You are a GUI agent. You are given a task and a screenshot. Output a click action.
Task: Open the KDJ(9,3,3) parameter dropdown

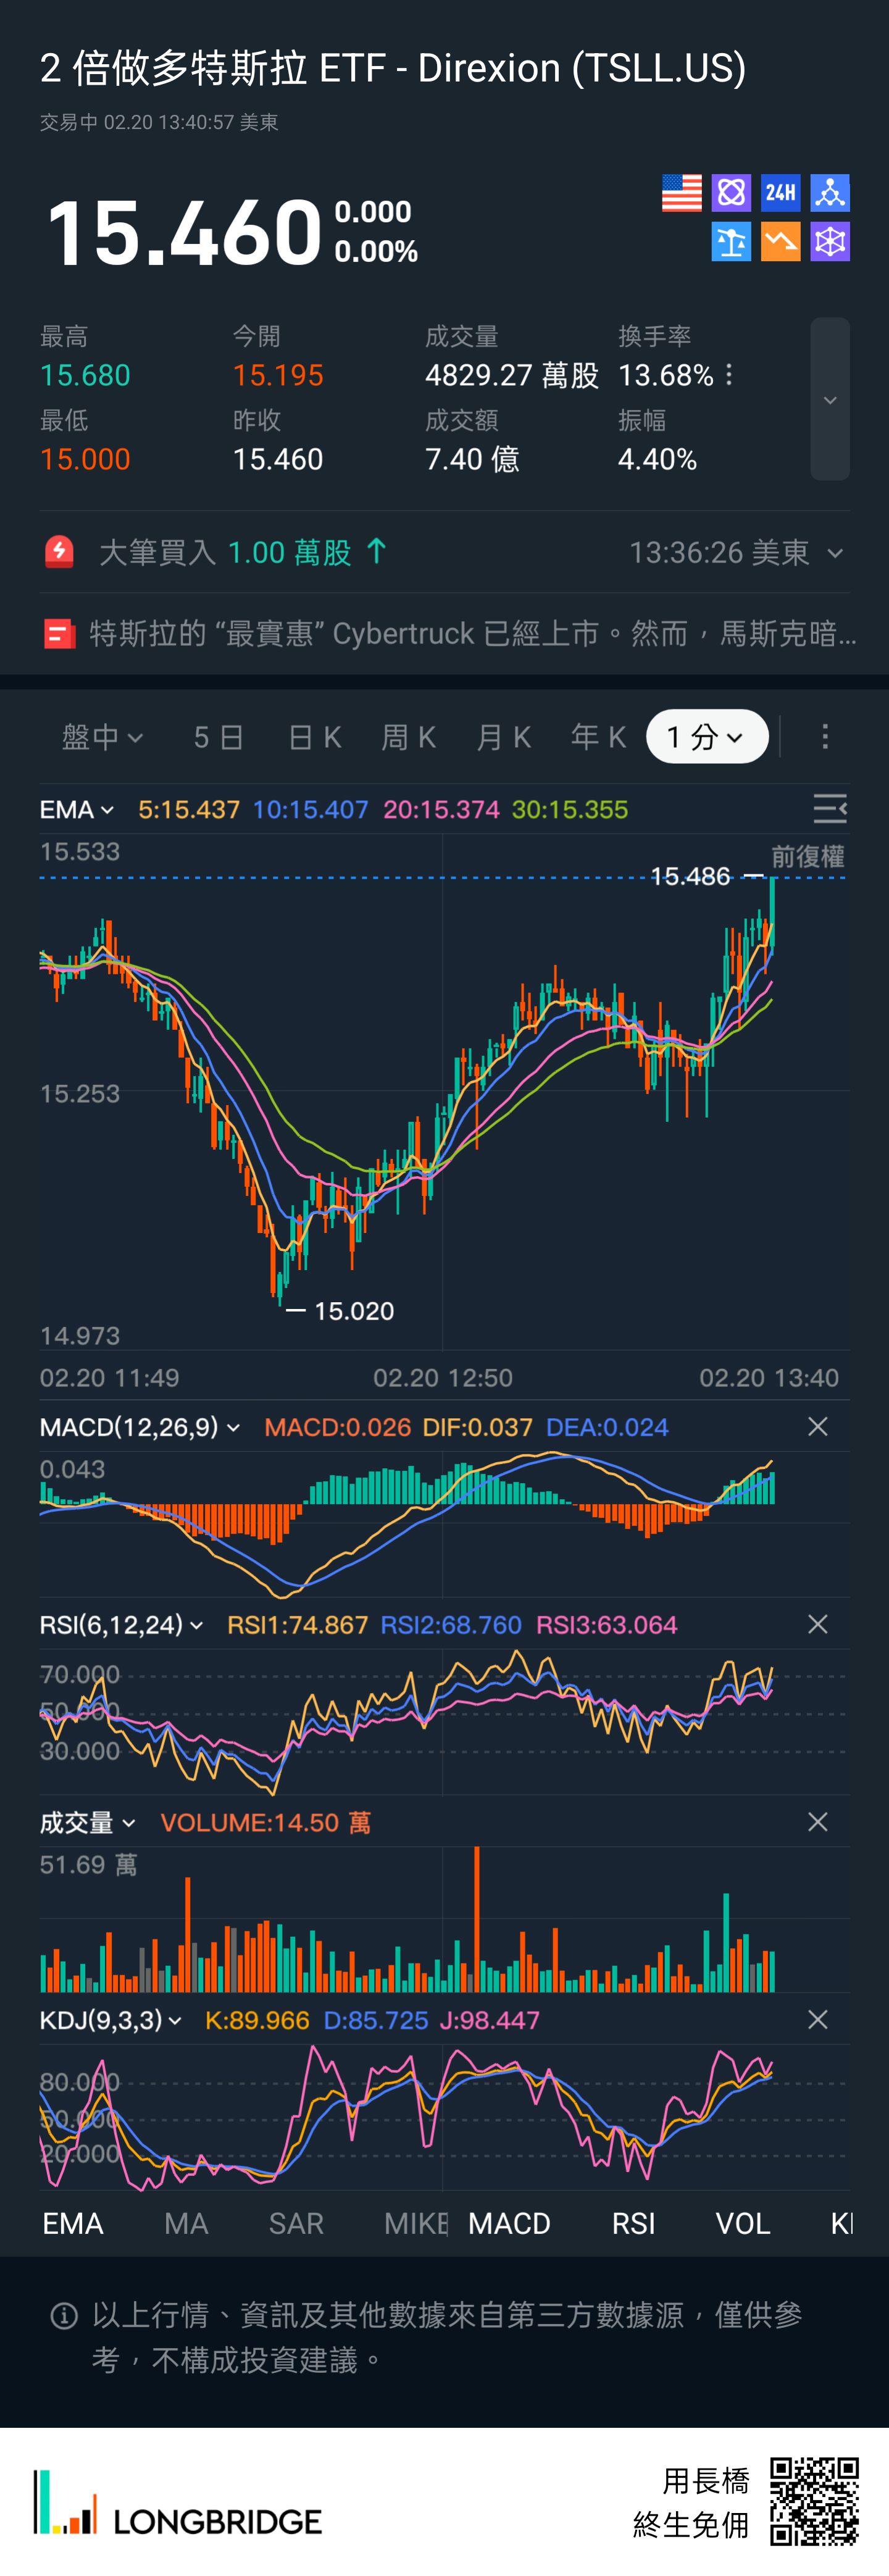click(111, 2020)
